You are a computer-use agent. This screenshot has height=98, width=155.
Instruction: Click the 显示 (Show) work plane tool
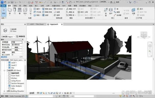click(x=140, y=9)
